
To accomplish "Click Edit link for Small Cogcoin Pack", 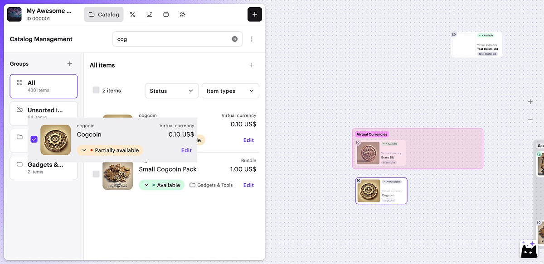I will [x=248, y=185].
